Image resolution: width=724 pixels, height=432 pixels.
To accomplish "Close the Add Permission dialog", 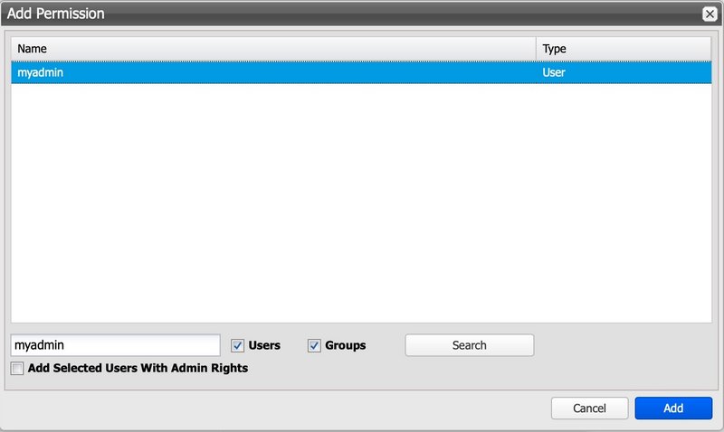I will [x=710, y=14].
